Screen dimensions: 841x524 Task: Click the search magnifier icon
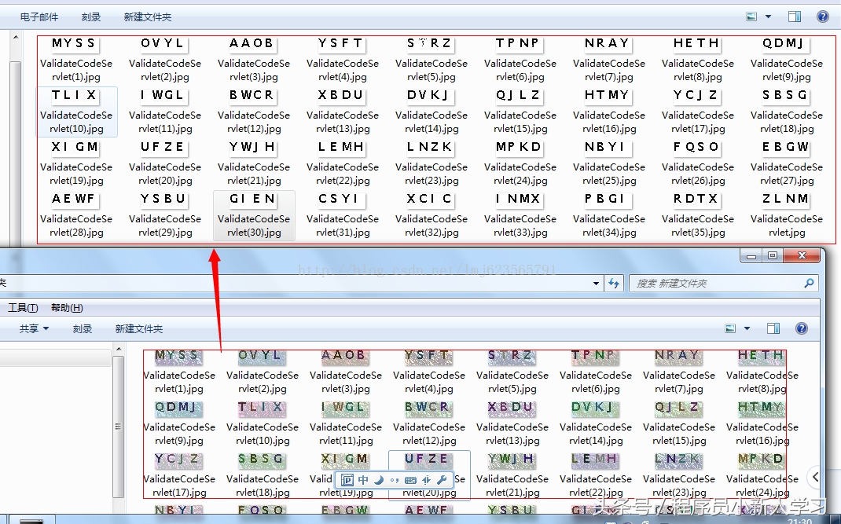click(808, 283)
